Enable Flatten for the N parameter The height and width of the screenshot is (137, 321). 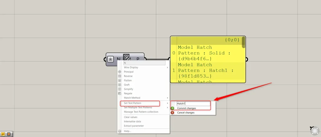(127, 81)
